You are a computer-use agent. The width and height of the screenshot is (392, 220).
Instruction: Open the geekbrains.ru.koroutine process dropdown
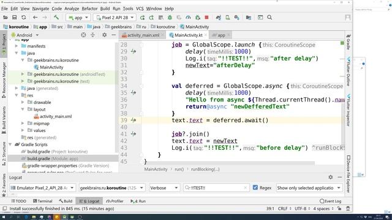pos(111,188)
